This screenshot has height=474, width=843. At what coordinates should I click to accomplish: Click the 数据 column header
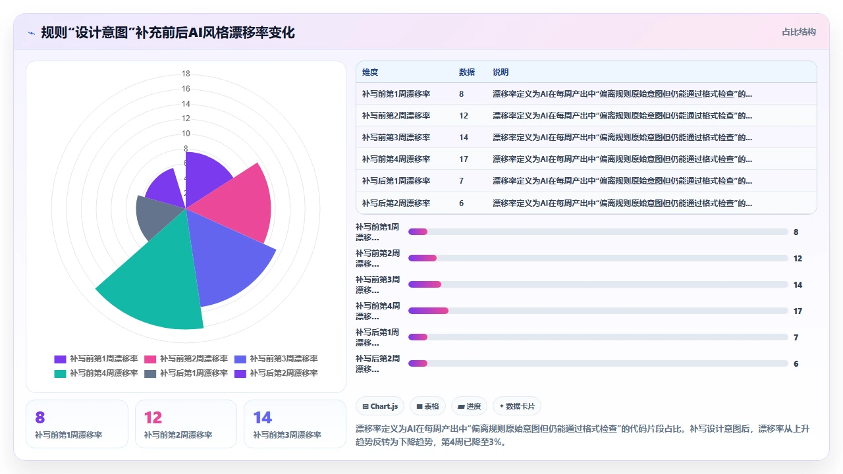[467, 72]
